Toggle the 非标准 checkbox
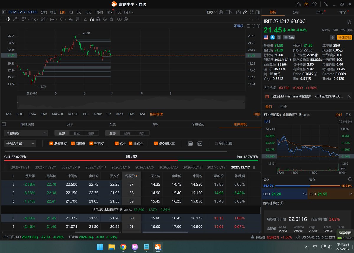The height and width of the screenshot is (253, 354). [130, 143]
